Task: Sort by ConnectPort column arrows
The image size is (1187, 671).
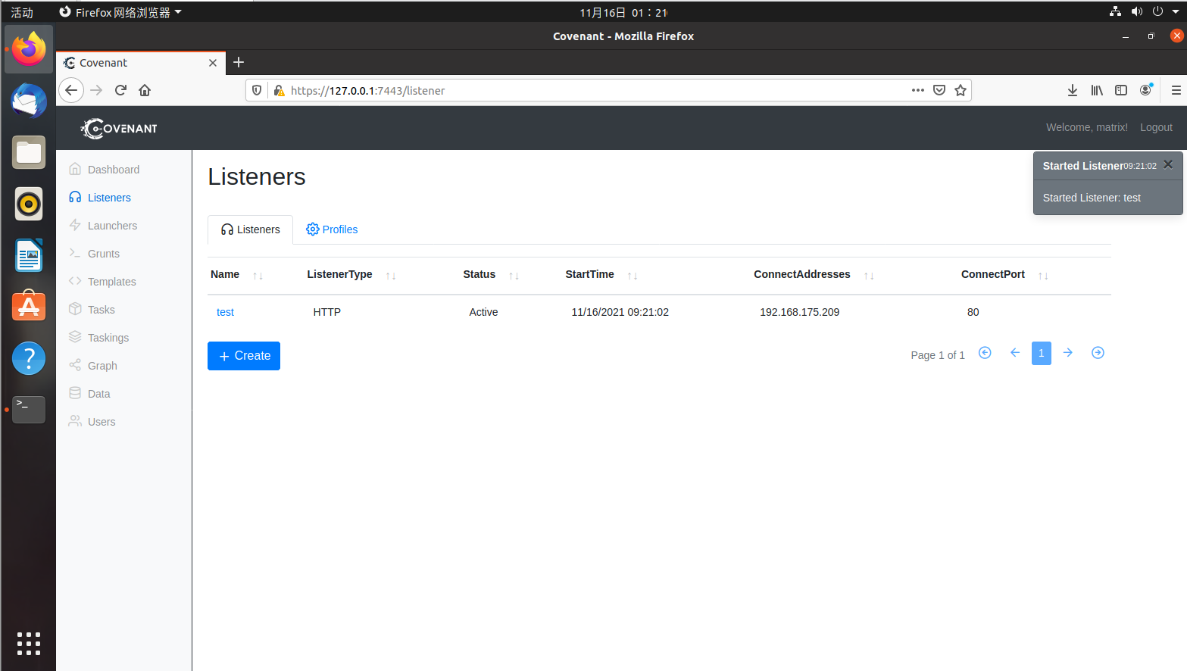Action: tap(1043, 276)
